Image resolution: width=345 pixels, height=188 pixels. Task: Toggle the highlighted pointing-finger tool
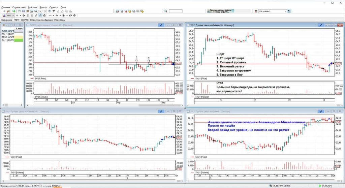coord(40,15)
